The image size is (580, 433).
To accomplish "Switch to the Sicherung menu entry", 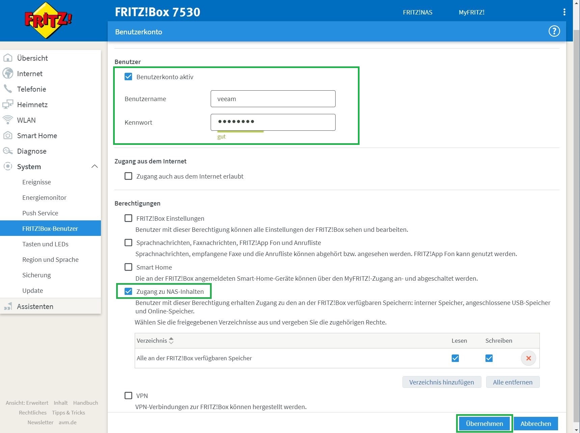I will [36, 275].
